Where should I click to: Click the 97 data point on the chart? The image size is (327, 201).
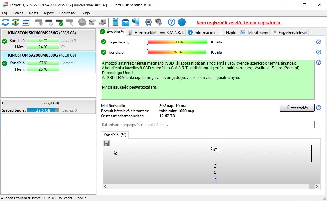pyautogui.click(x=215, y=153)
